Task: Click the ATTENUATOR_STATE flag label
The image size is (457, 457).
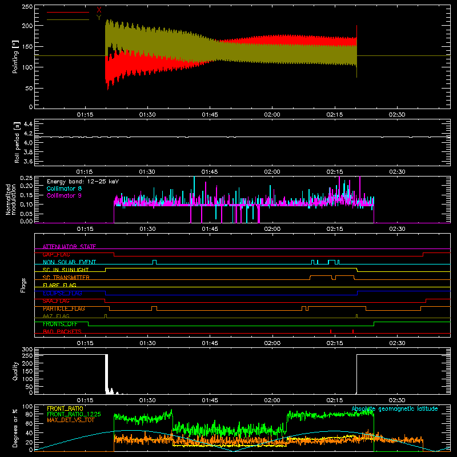Action: click(x=69, y=247)
